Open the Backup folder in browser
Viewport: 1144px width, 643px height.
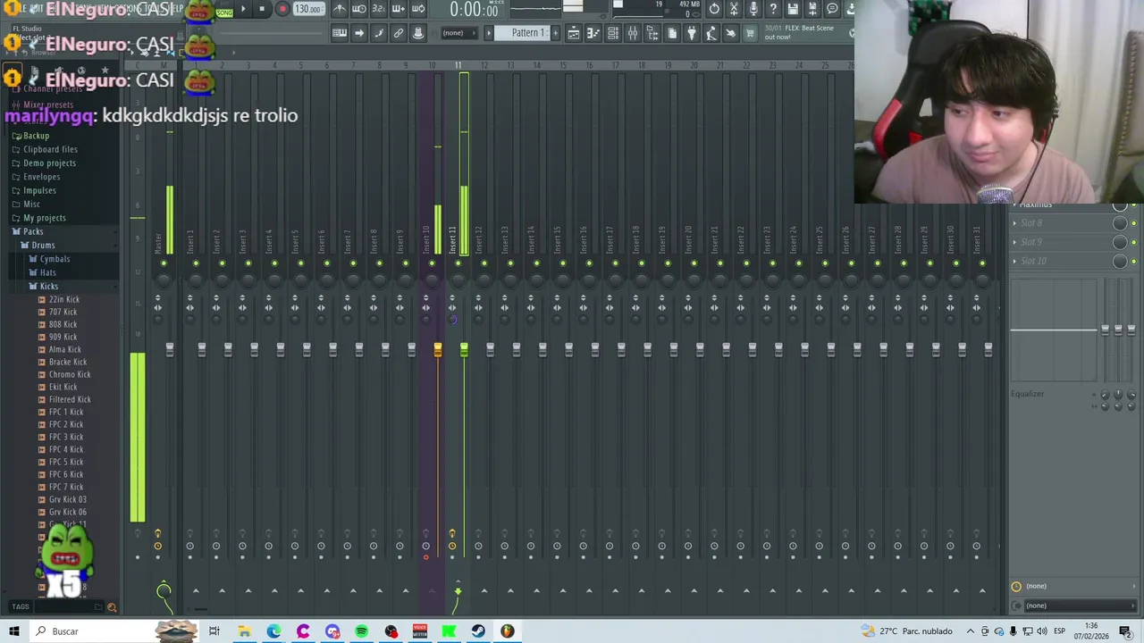(36, 136)
